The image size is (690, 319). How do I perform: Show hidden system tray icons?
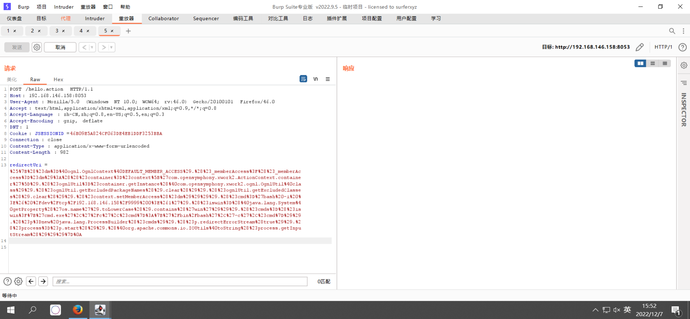(x=595, y=310)
